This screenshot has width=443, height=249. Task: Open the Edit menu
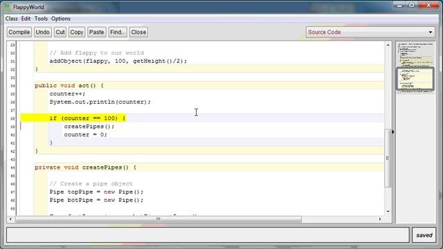pyautogui.click(x=26, y=19)
